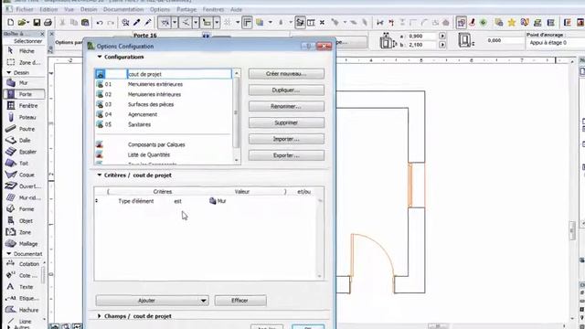Open the Fichier menu

click(25, 9)
